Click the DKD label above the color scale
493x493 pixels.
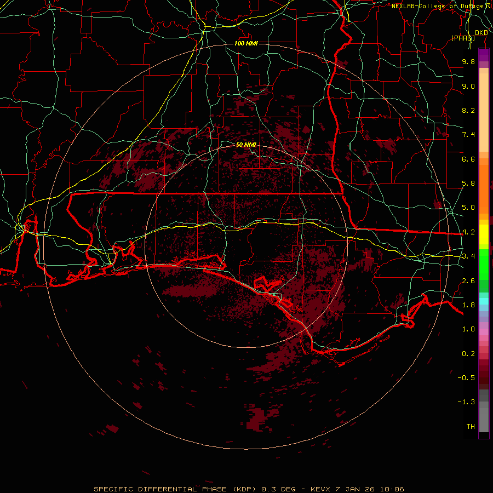481,32
